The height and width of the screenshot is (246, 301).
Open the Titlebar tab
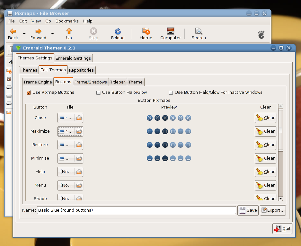coord(118,82)
